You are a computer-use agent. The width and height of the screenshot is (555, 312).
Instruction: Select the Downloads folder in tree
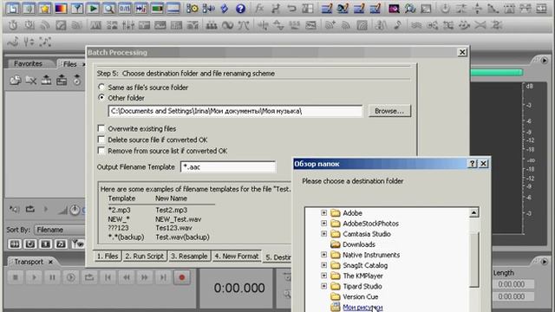(358, 244)
